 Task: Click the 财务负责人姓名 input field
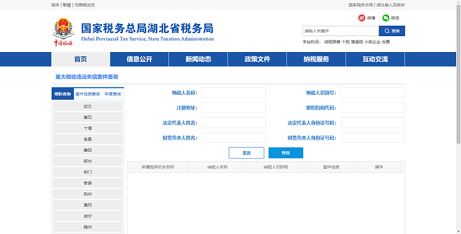[234, 137]
